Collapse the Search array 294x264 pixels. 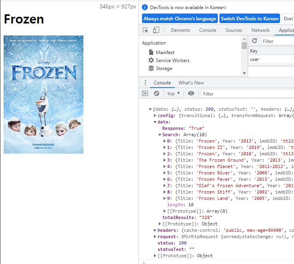click(160, 135)
